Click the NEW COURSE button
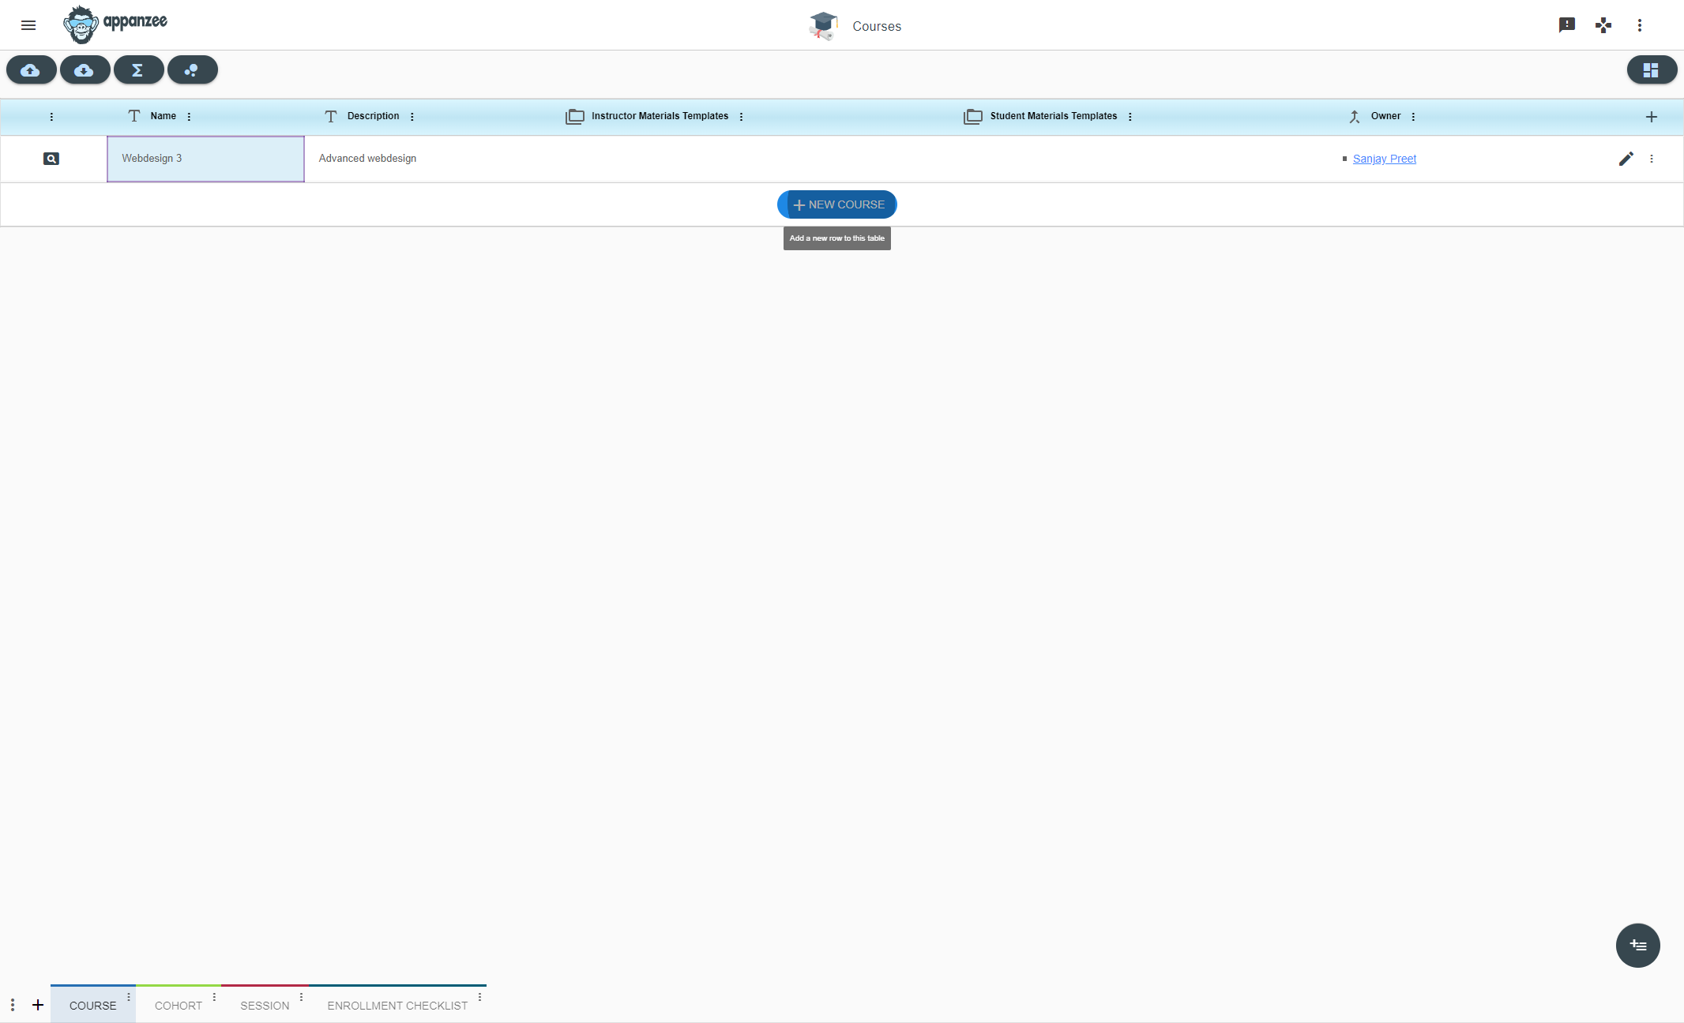 click(x=837, y=204)
